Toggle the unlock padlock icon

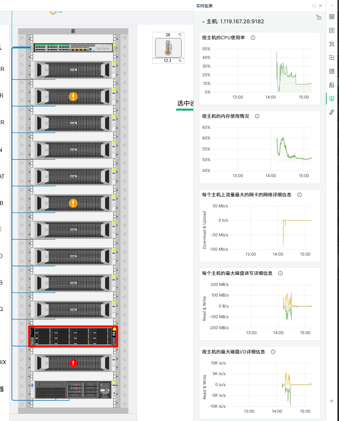(x=319, y=17)
